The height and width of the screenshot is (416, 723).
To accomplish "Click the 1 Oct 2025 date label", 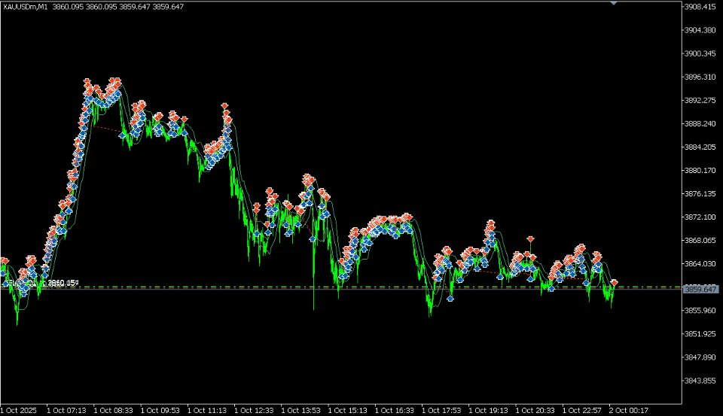I will coord(18,411).
